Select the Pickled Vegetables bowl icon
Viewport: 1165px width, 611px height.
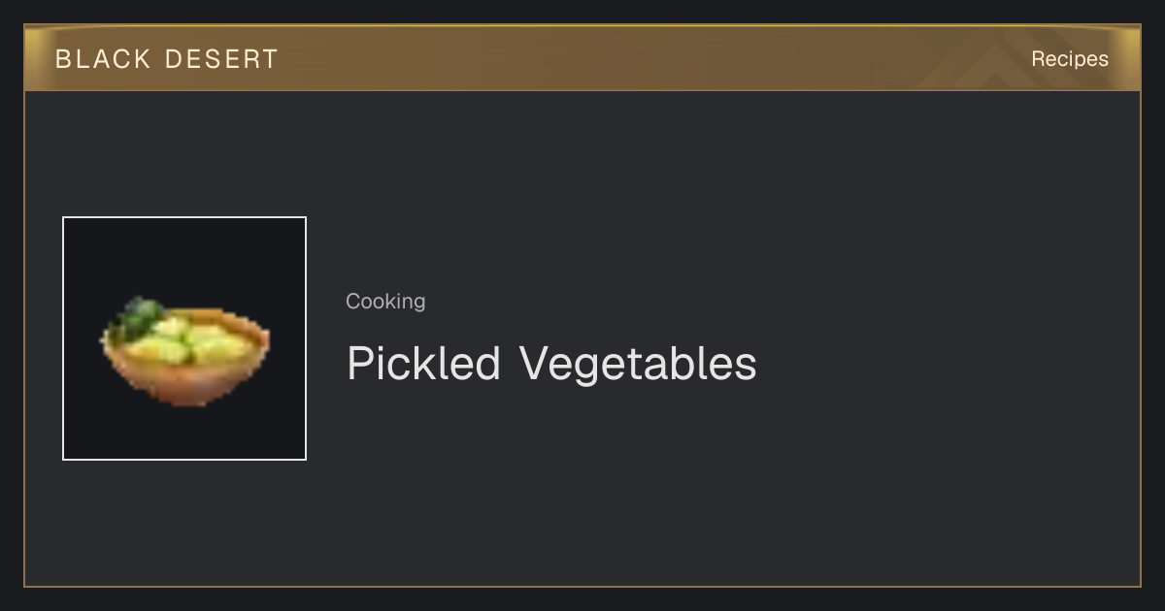(x=185, y=351)
